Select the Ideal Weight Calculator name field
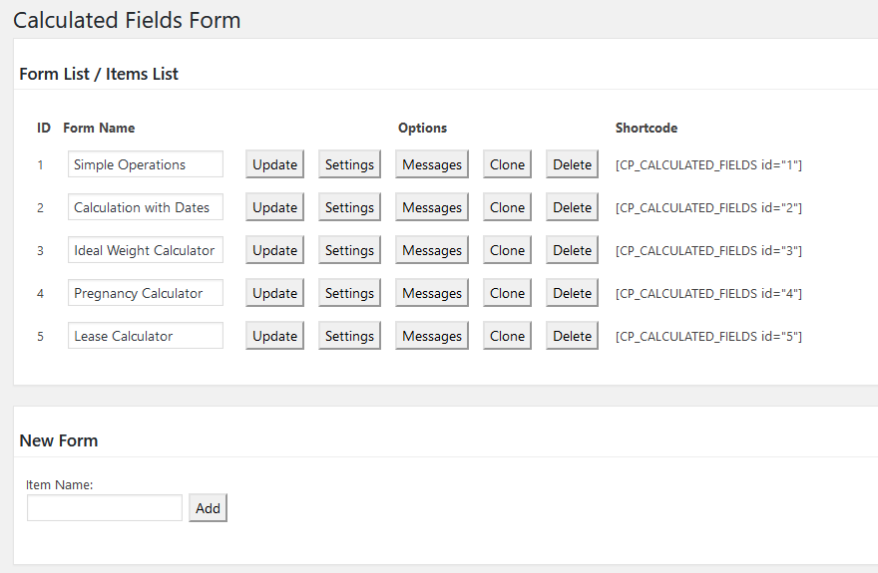This screenshot has width=878, height=573. point(145,251)
